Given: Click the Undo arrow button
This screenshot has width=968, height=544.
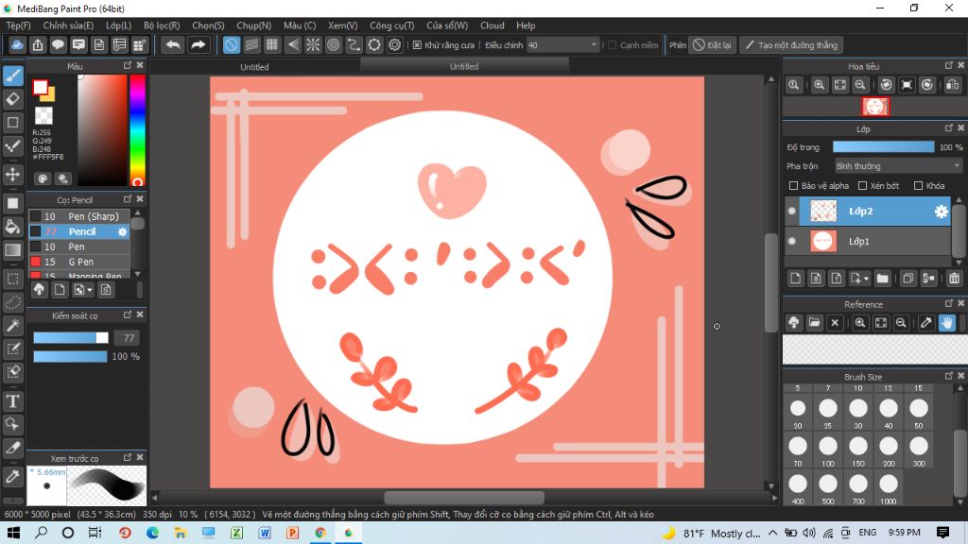Looking at the screenshot, I should coord(174,45).
